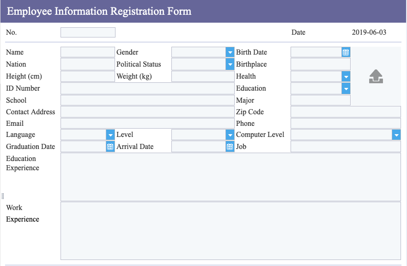Open the Birth Date calendar picker
Image resolution: width=407 pixels, height=266 pixels.
pos(346,52)
